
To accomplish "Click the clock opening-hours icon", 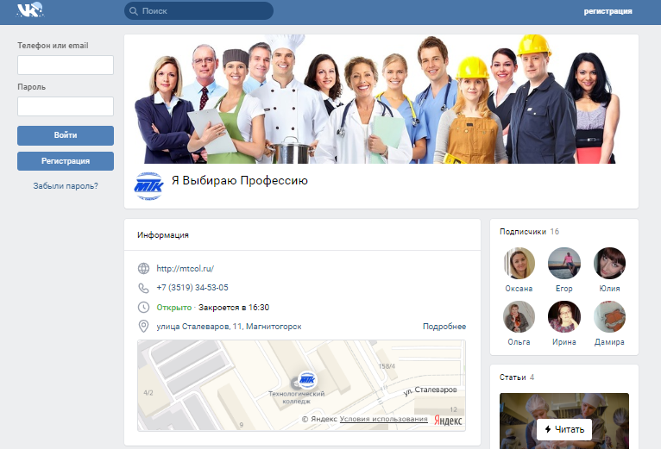I will click(144, 307).
